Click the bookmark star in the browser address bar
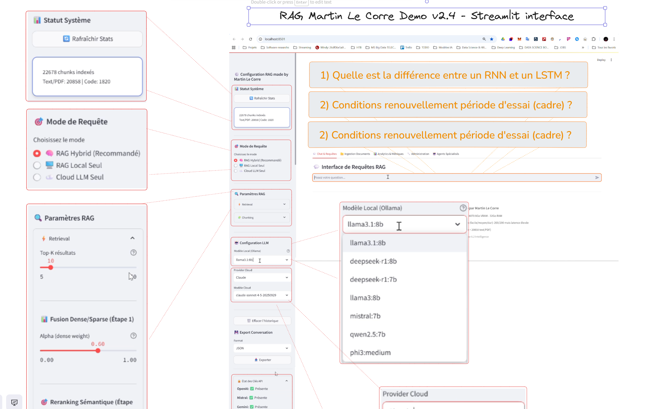 pyautogui.click(x=492, y=39)
